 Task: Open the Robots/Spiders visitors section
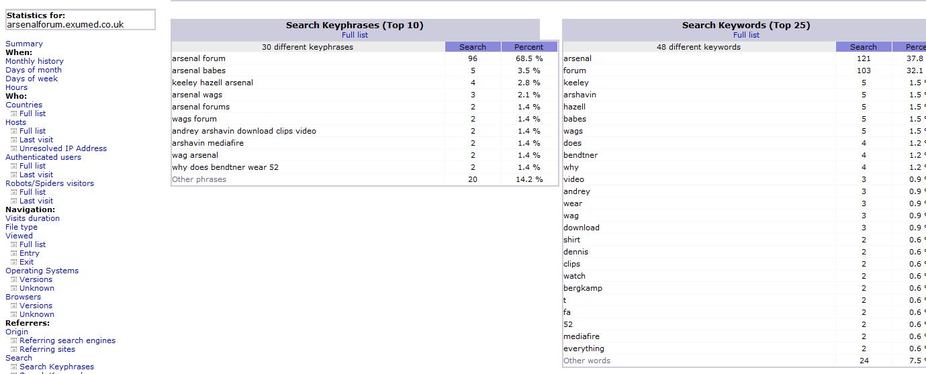(50, 183)
